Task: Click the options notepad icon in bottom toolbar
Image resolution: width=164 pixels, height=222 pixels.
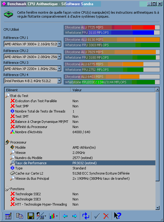Action: click(8, 216)
